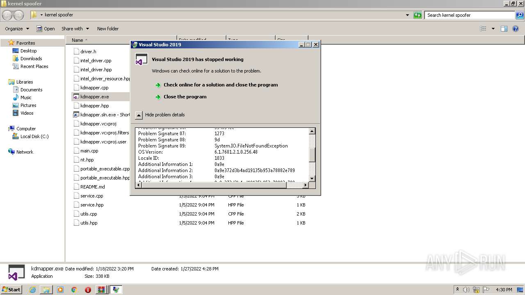This screenshot has width=525, height=295.
Task: Go back in Explorer navigation
Action: click(x=7, y=15)
